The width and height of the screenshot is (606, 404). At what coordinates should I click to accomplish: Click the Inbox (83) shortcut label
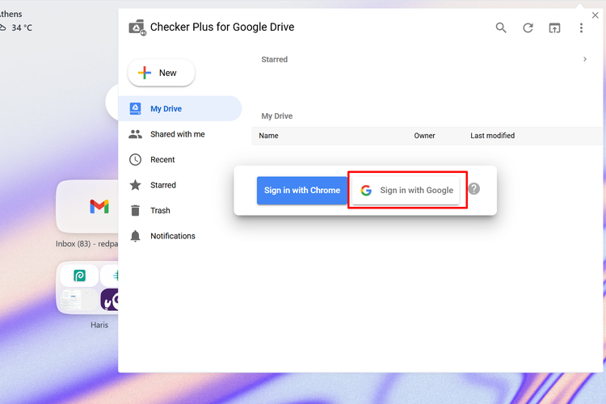tap(86, 244)
